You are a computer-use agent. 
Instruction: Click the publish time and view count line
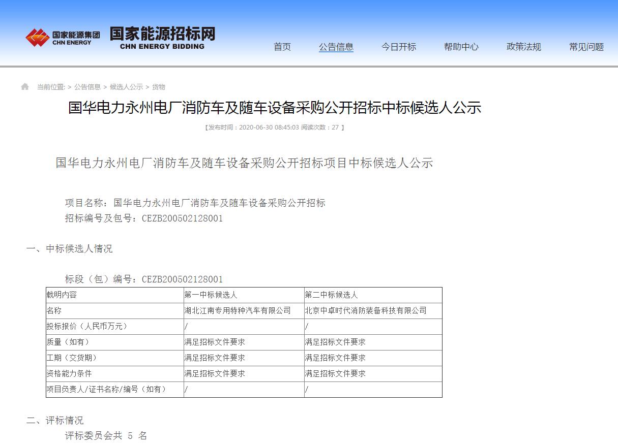275,127
